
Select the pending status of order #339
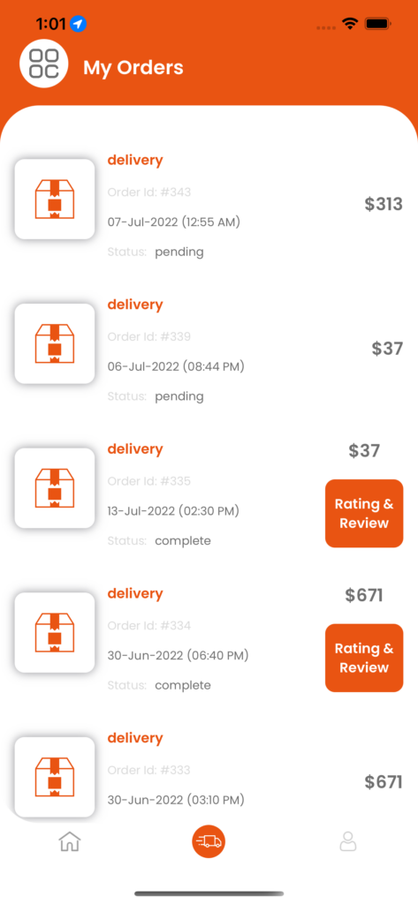click(179, 396)
